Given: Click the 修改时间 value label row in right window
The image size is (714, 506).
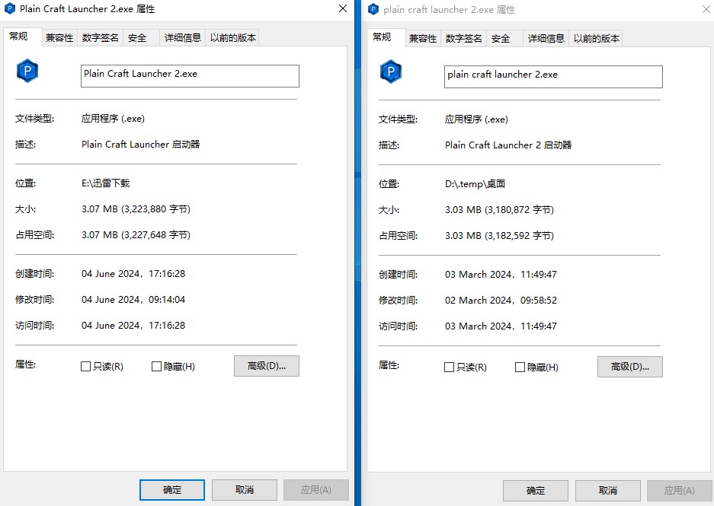Looking at the screenshot, I should [398, 301].
